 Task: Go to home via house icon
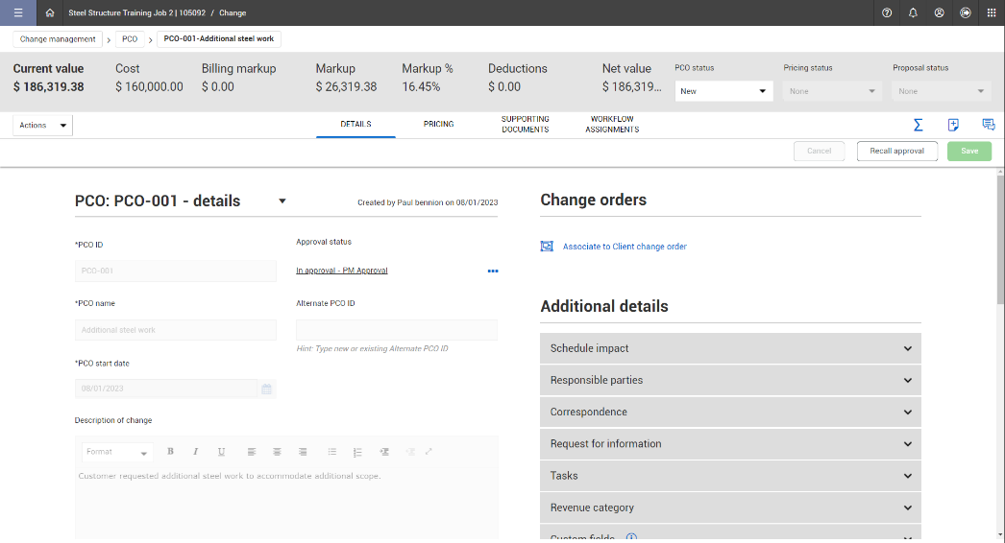50,13
